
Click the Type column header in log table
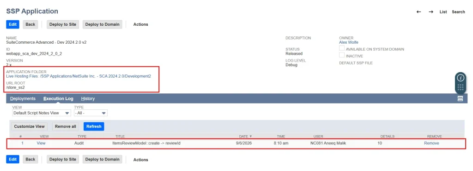click(82, 136)
